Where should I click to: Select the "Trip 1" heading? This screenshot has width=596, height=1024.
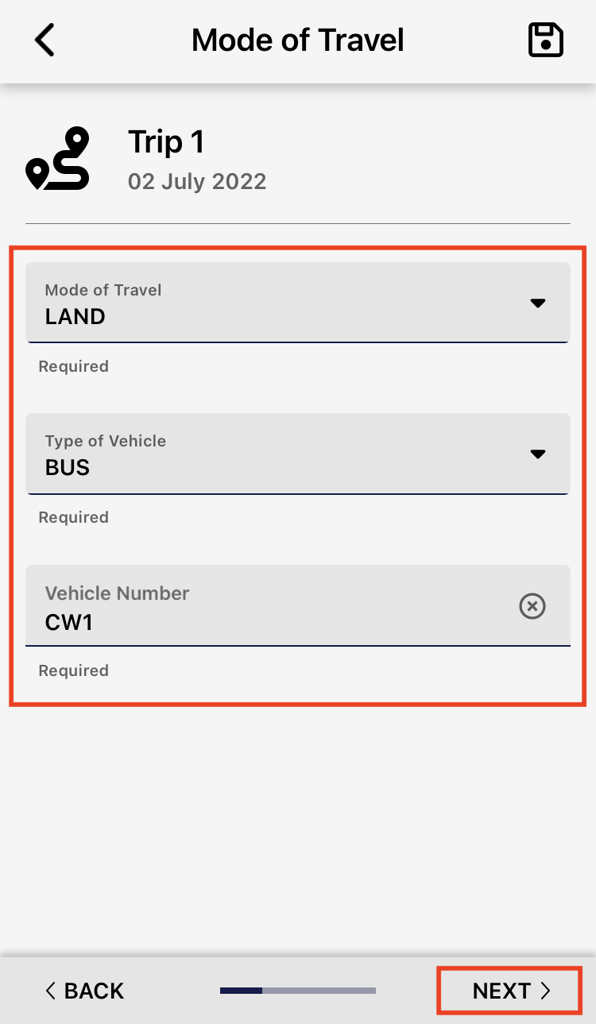[167, 142]
